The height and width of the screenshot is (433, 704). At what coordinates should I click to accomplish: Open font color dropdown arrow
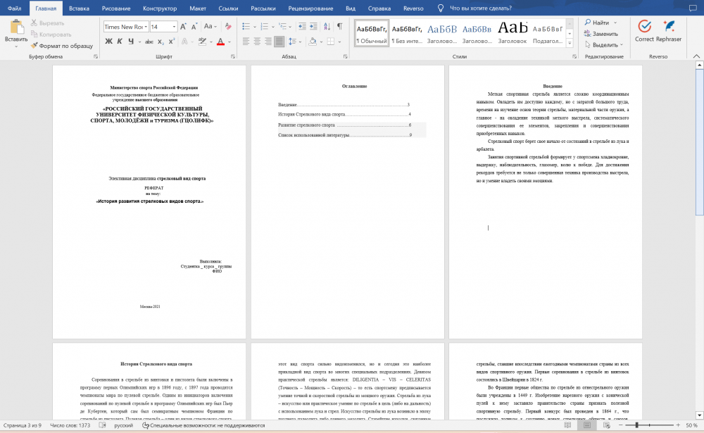(230, 42)
